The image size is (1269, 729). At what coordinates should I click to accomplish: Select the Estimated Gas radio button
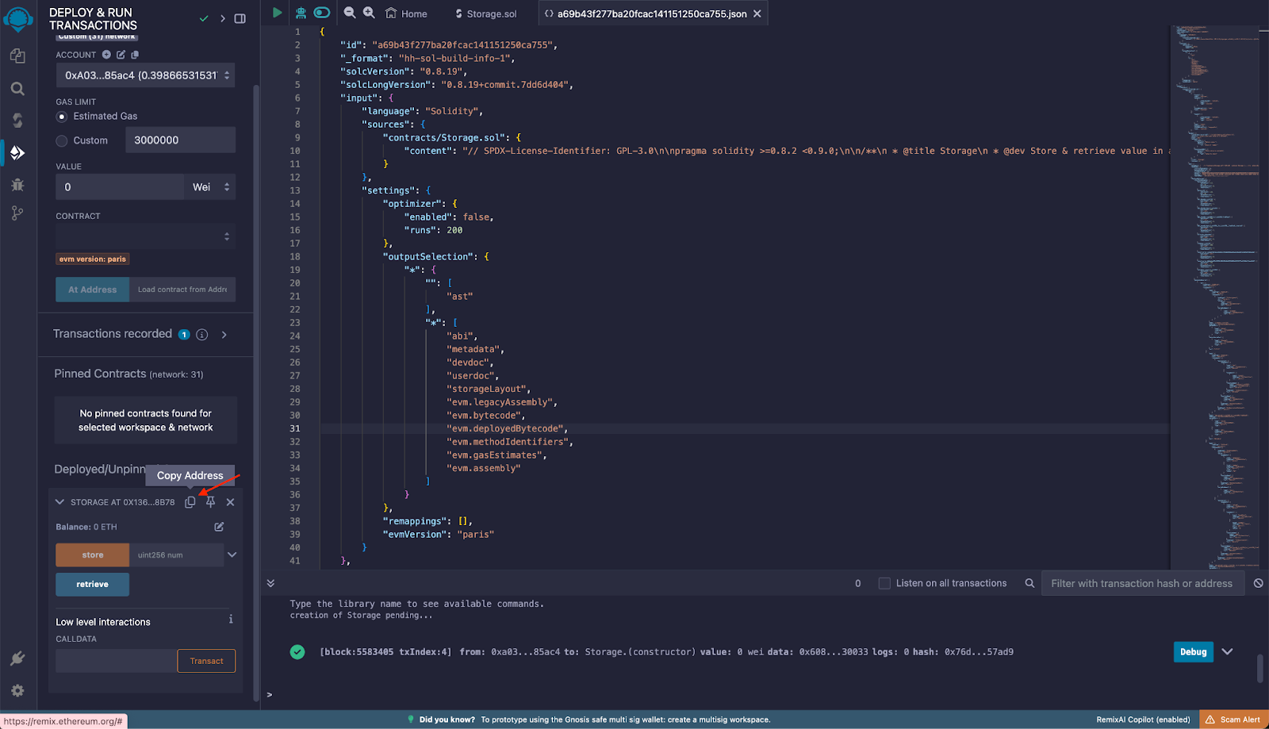click(62, 117)
